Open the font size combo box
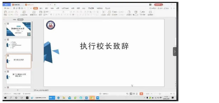The width and height of the screenshot is (219, 103). pyautogui.click(x=66, y=12)
